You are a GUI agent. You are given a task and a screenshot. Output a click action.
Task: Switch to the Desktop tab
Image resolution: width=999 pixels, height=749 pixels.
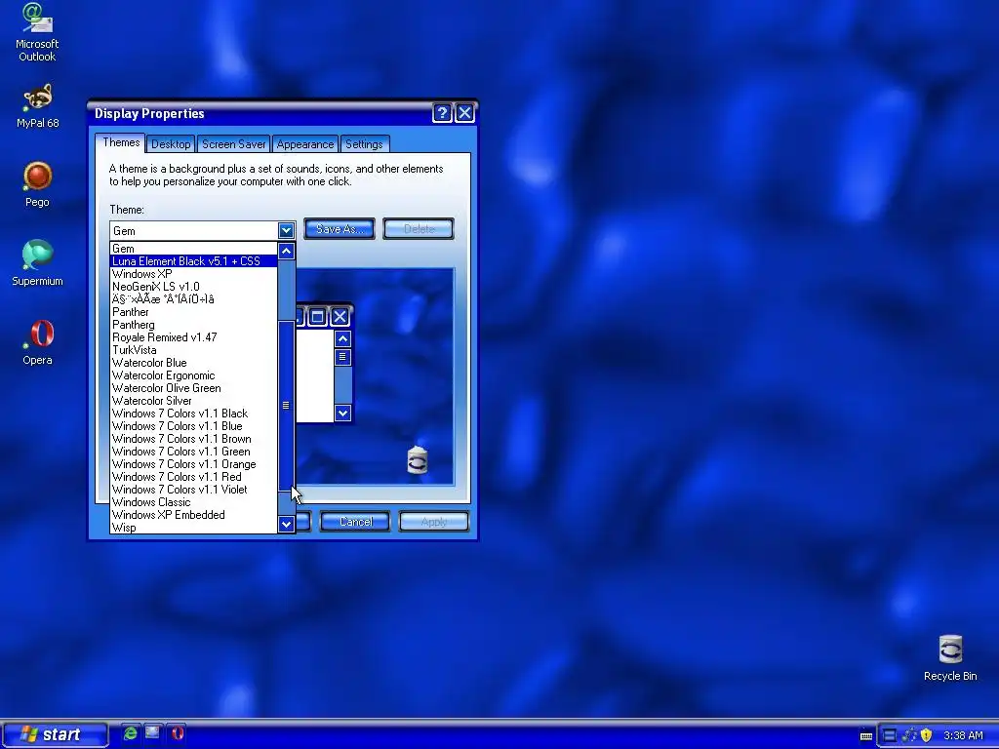(x=171, y=144)
